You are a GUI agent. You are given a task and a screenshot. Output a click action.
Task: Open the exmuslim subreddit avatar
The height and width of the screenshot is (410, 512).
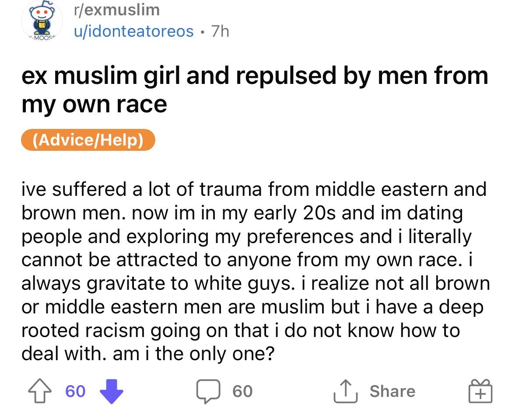coord(42,20)
